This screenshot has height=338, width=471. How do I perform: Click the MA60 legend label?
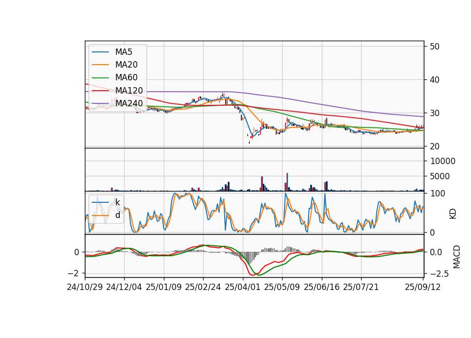click(126, 77)
